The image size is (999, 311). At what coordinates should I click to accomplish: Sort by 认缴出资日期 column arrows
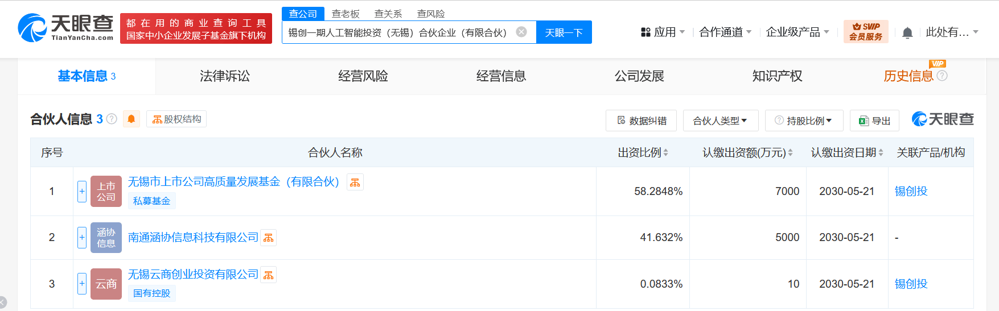pos(881,152)
